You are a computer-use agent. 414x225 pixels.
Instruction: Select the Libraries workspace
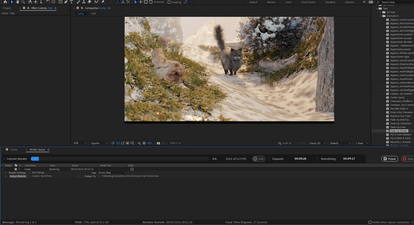349,2
